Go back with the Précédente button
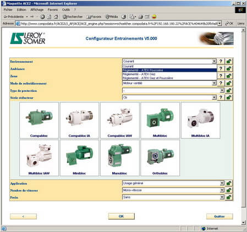Viewport: 247px width, 232px height. click(x=14, y=16)
